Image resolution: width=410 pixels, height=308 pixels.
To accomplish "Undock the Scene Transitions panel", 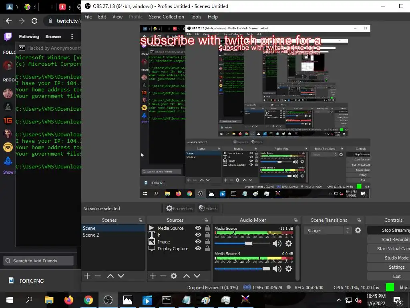I will click(x=359, y=220).
